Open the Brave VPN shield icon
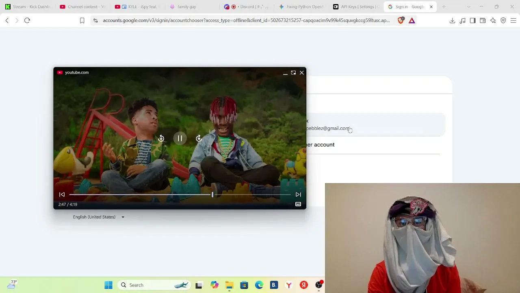This screenshot has width=520, height=293. (x=503, y=20)
